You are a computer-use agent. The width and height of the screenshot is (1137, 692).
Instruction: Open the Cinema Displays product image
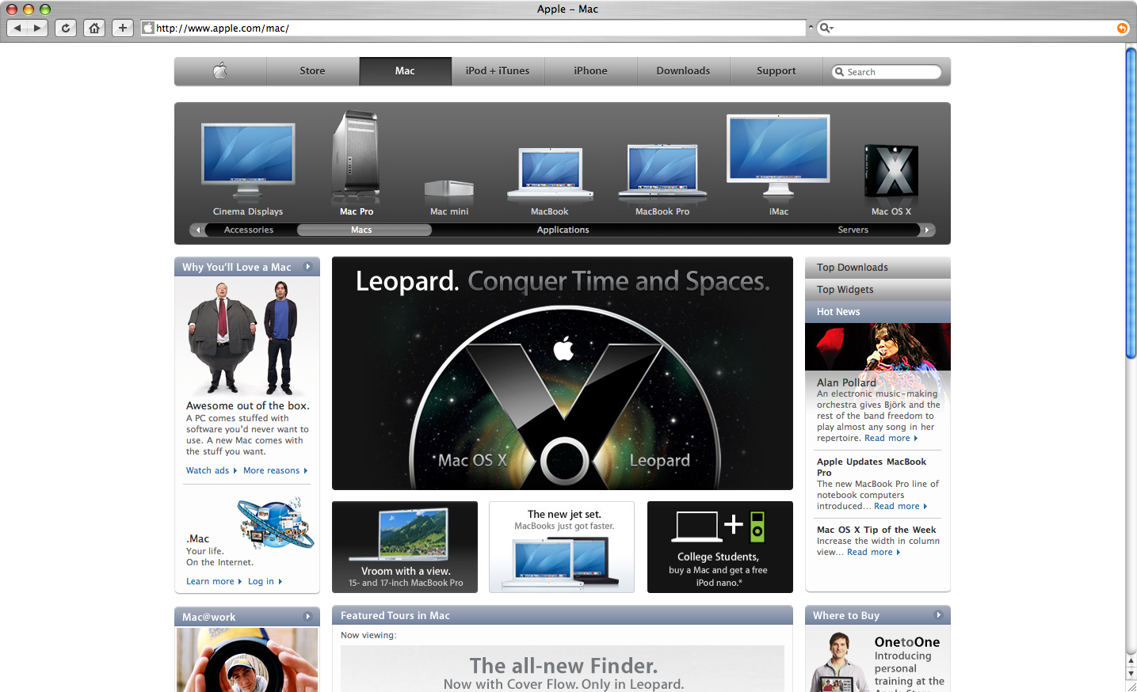(248, 160)
